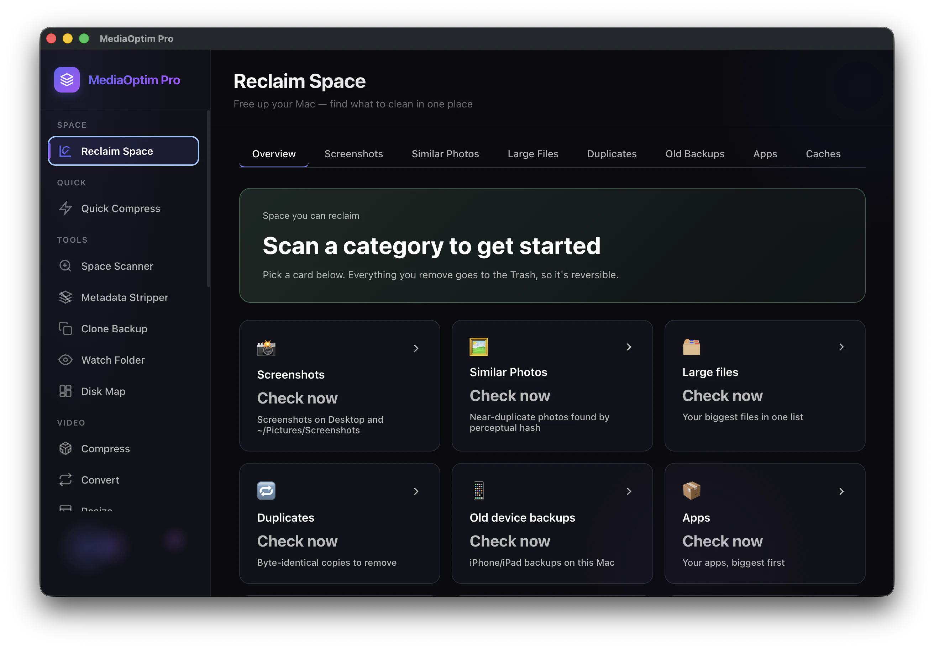Click the folder icon on Large files card
Viewport: 934px width, 649px height.
691,347
